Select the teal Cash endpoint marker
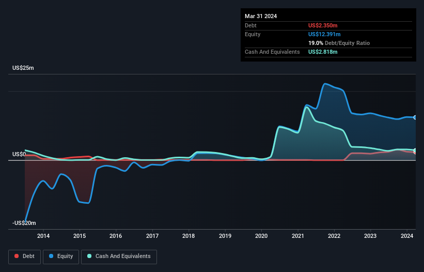This screenshot has width=424, height=272. 415,150
